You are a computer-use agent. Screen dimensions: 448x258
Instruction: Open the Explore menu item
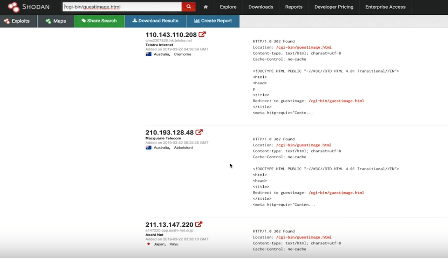coord(228,7)
